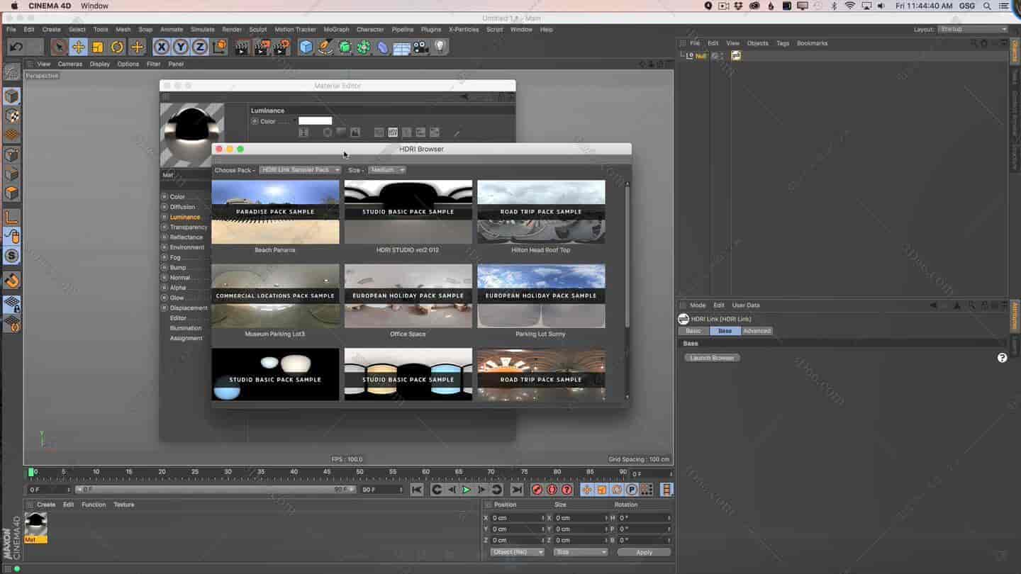Open the MoGraph menu

336,29
